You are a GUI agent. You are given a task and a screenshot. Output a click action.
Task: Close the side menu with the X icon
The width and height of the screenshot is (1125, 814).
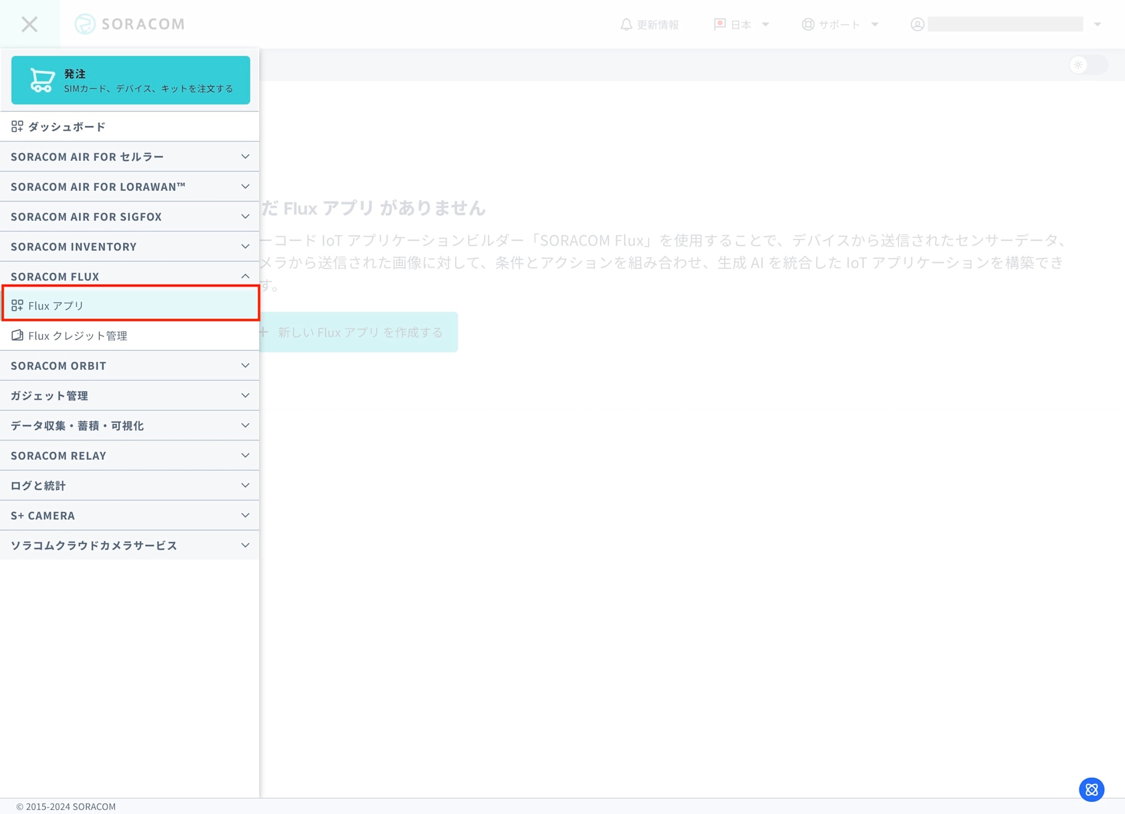29,24
